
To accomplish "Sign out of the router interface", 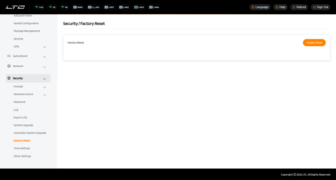I will (321, 7).
